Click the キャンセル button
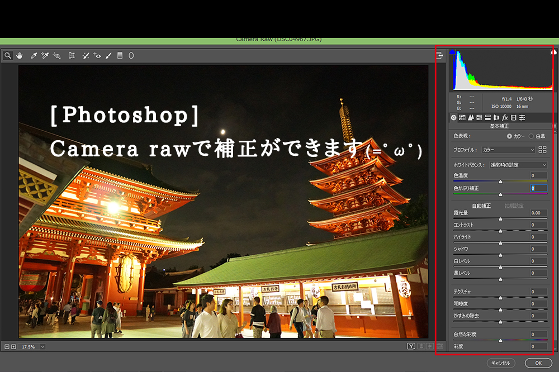Screen dimensions: 559x372 pyautogui.click(x=501, y=363)
